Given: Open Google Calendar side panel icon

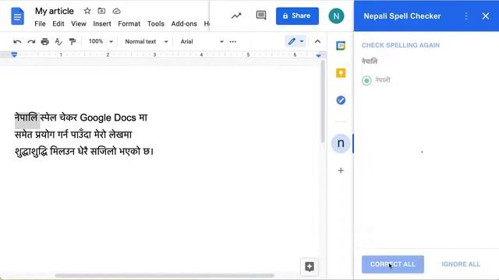Looking at the screenshot, I should (x=341, y=46).
